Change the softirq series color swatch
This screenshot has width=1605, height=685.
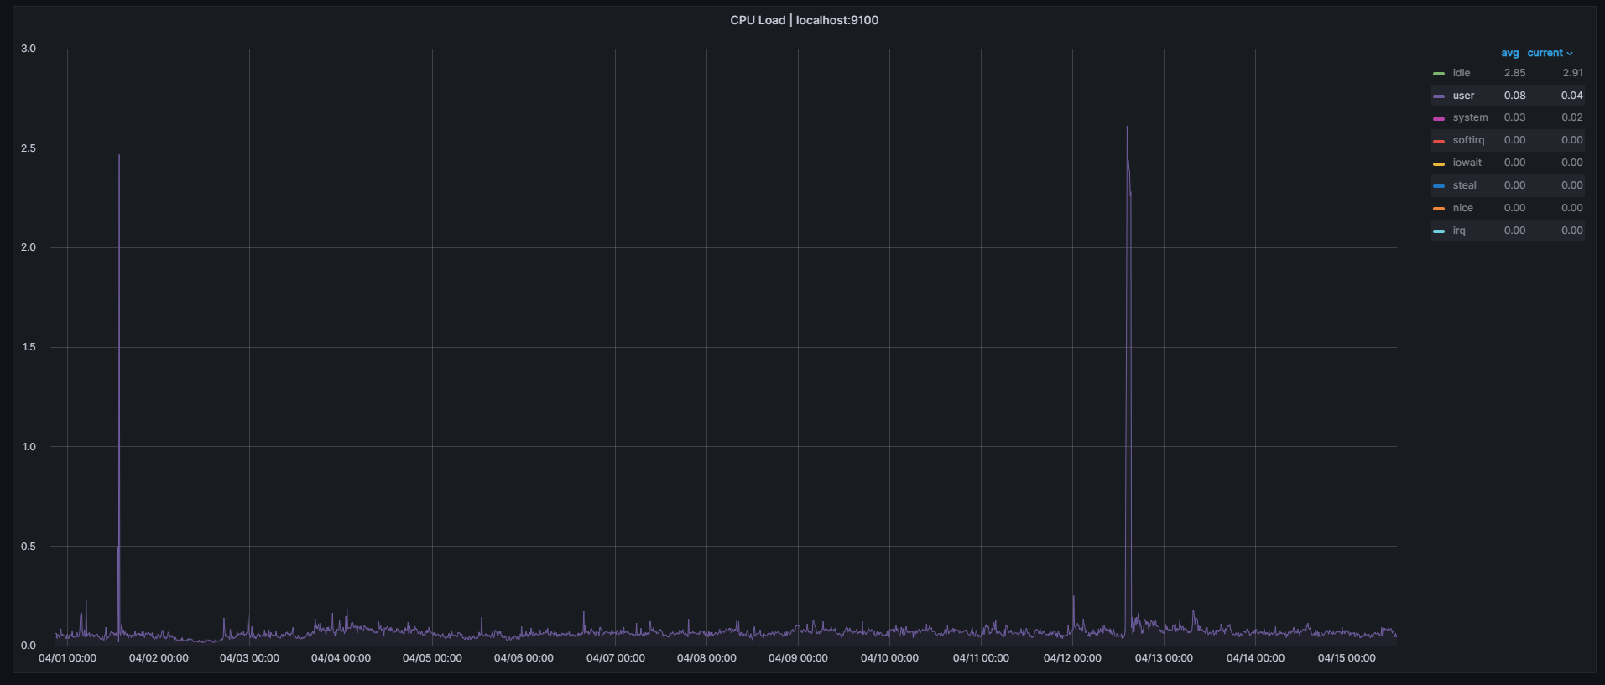1439,142
